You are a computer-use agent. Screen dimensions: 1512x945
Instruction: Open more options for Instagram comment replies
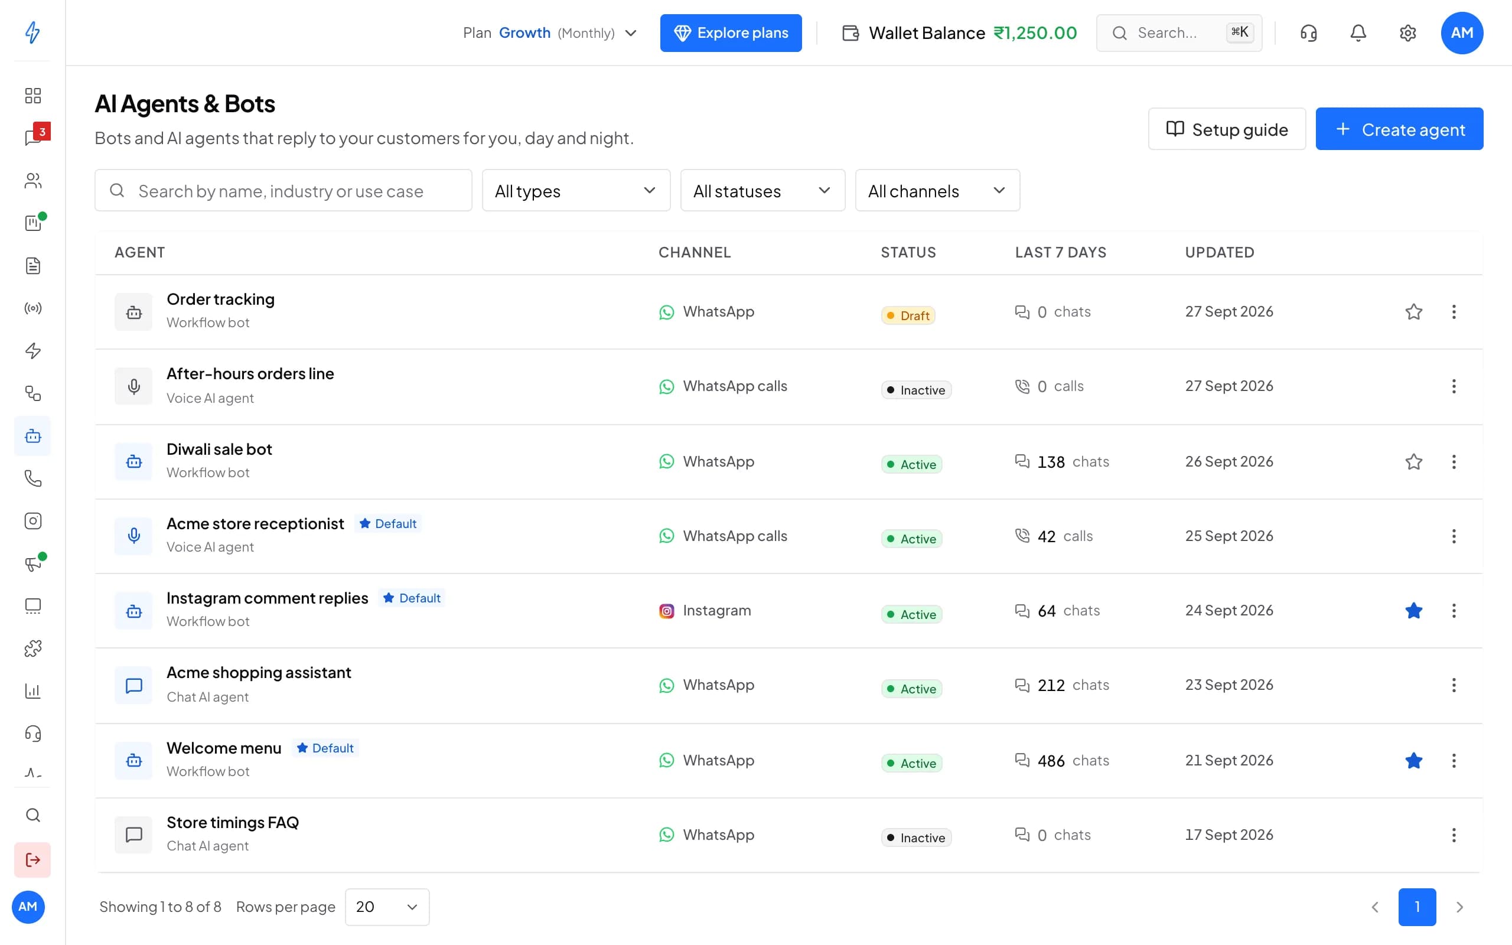[x=1454, y=611]
